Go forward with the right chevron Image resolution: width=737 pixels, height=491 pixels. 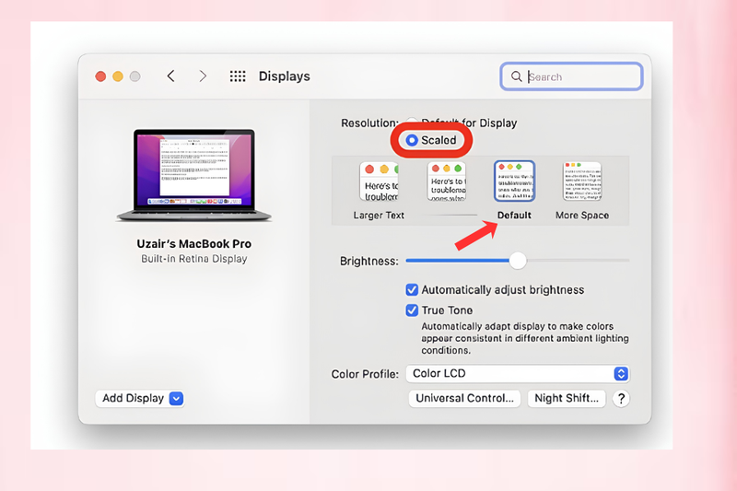point(203,76)
